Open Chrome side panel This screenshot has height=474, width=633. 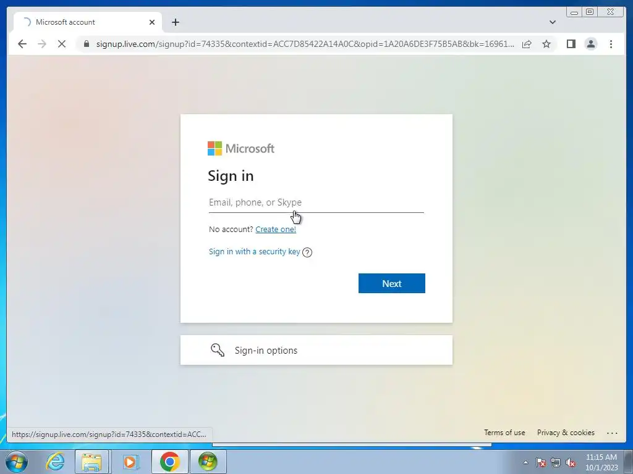[571, 44]
